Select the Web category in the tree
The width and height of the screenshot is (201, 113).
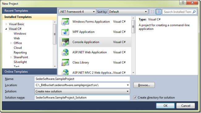pyautogui.click(x=17, y=38)
